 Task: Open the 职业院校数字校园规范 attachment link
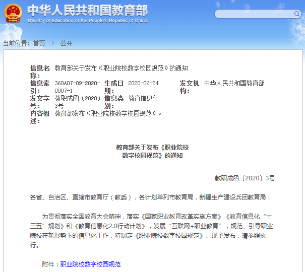[x=90, y=264]
